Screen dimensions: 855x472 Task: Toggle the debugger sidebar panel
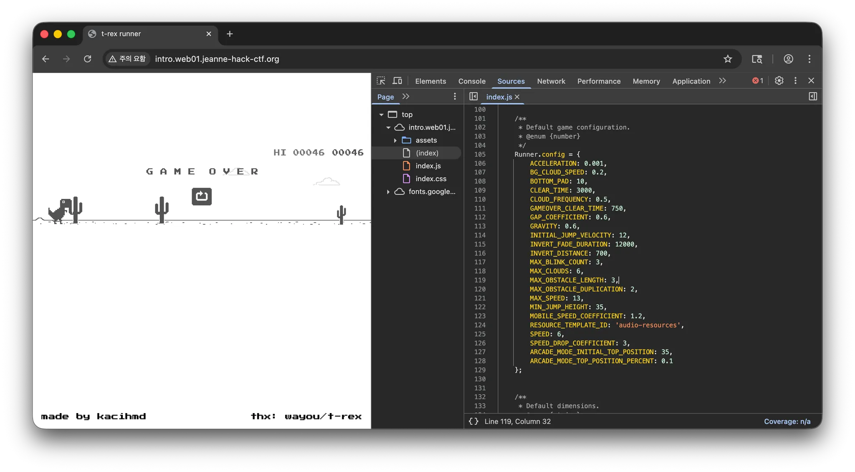coord(812,96)
